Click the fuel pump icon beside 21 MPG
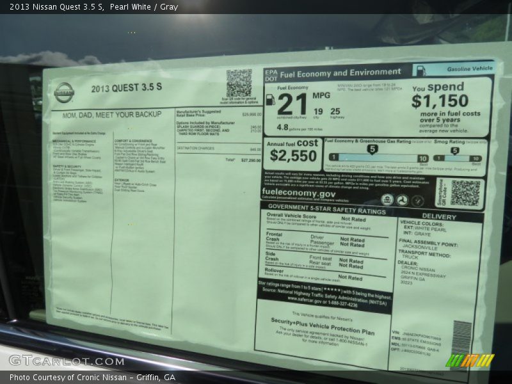 (x=270, y=100)
